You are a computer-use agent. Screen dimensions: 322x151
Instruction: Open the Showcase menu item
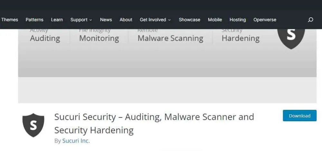click(189, 20)
